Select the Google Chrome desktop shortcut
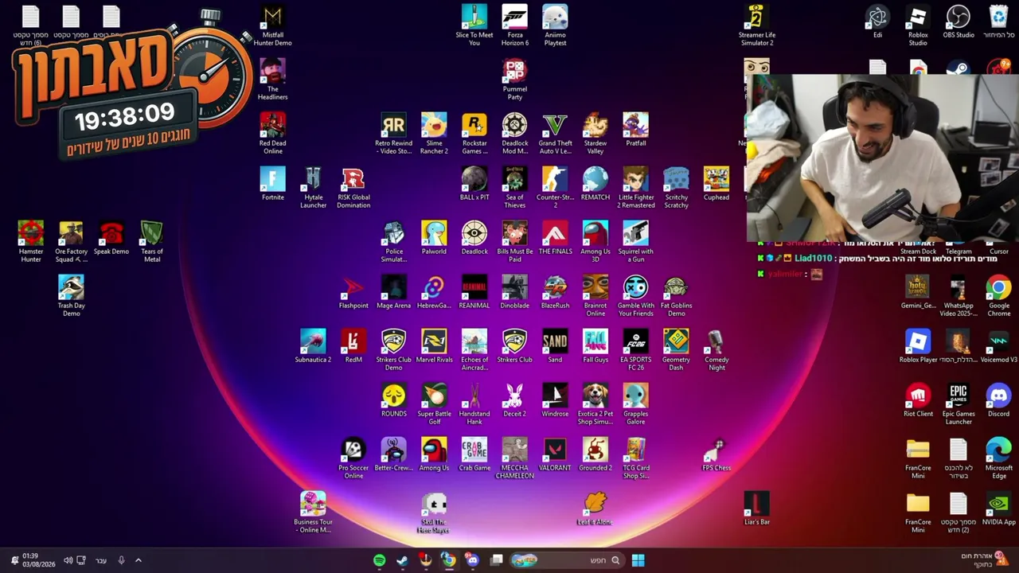Viewport: 1019px width, 573px height. point(999,296)
